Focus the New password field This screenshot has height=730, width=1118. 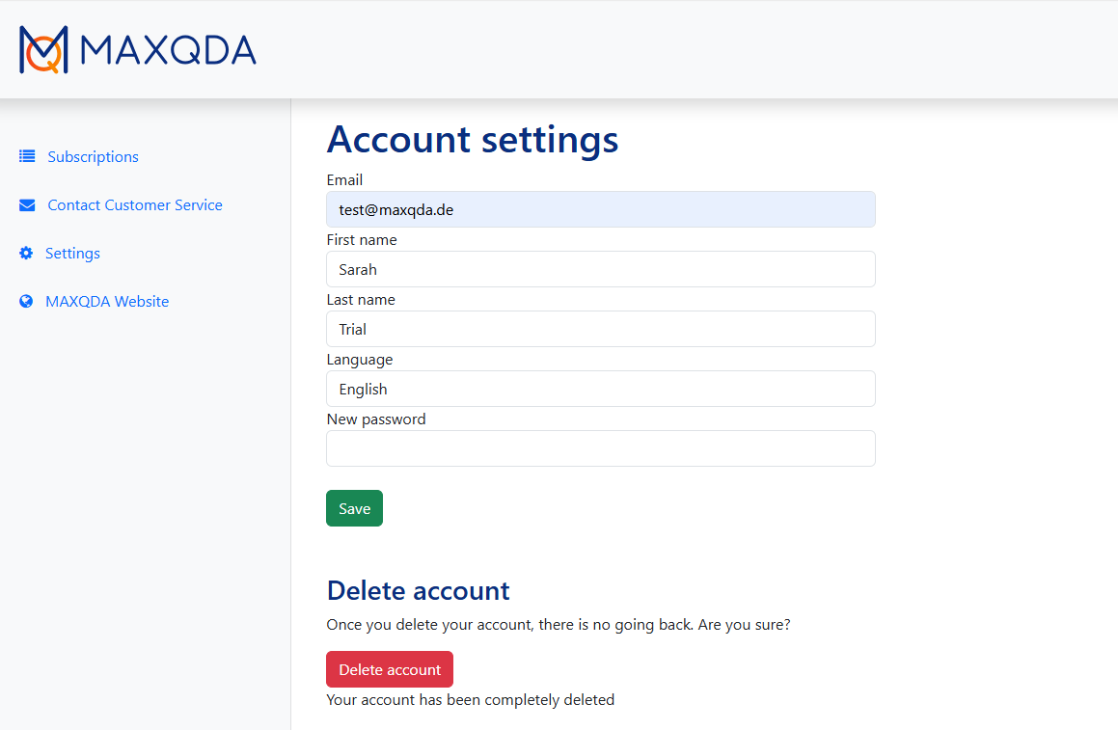(600, 448)
